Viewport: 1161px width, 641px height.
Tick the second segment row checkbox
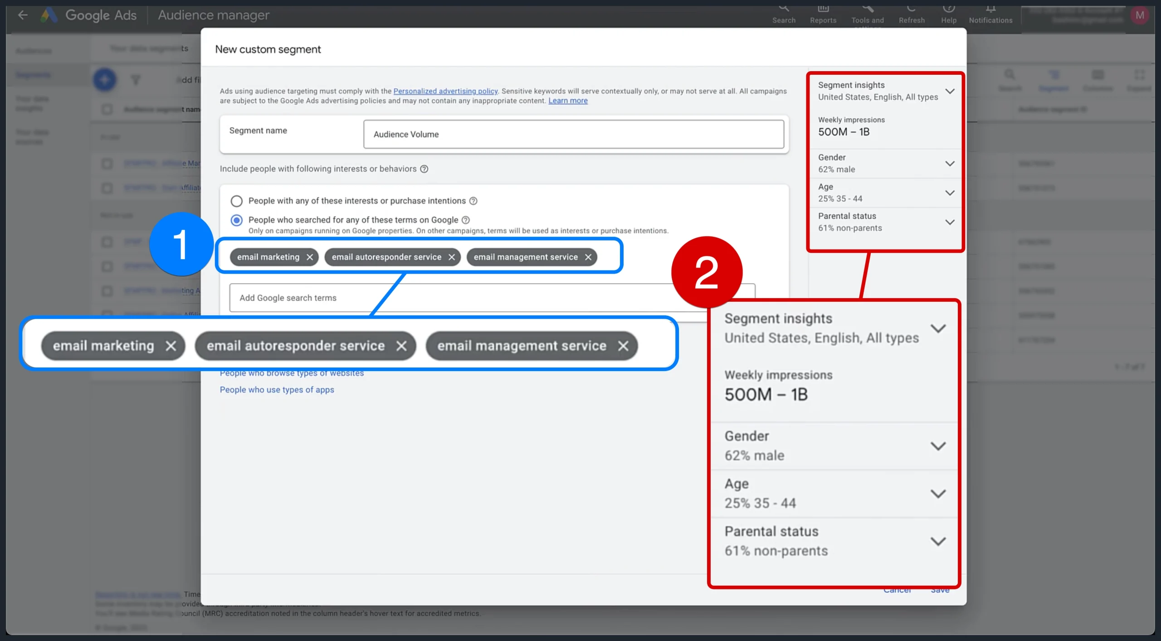pyautogui.click(x=107, y=188)
